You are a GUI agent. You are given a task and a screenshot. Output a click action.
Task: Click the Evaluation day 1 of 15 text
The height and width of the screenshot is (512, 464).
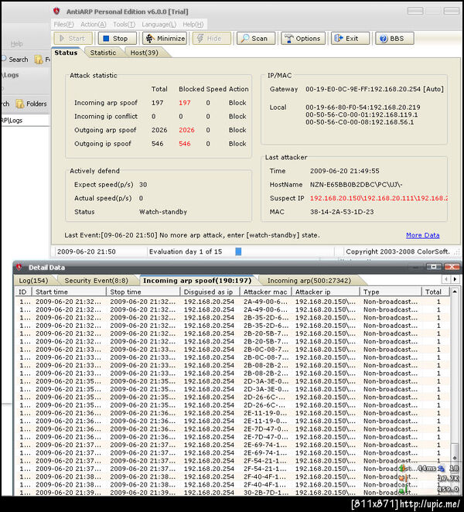(x=186, y=252)
